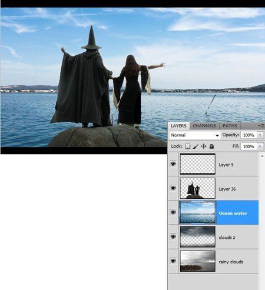265x290 pixels.
Task: Hide the clouds 2 layer
Action: [x=173, y=236]
